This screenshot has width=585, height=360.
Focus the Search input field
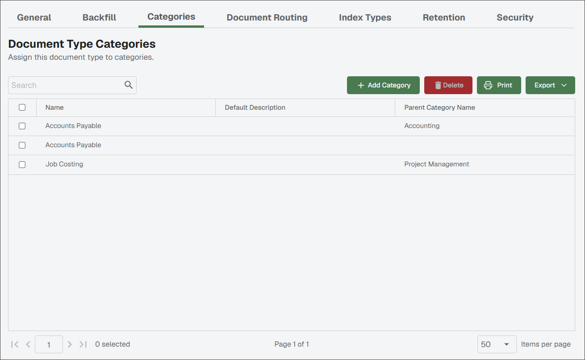(x=72, y=85)
